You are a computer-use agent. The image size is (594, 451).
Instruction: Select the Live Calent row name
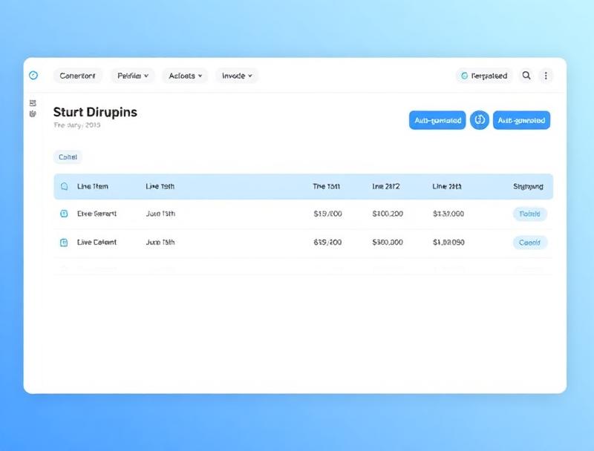pos(97,242)
